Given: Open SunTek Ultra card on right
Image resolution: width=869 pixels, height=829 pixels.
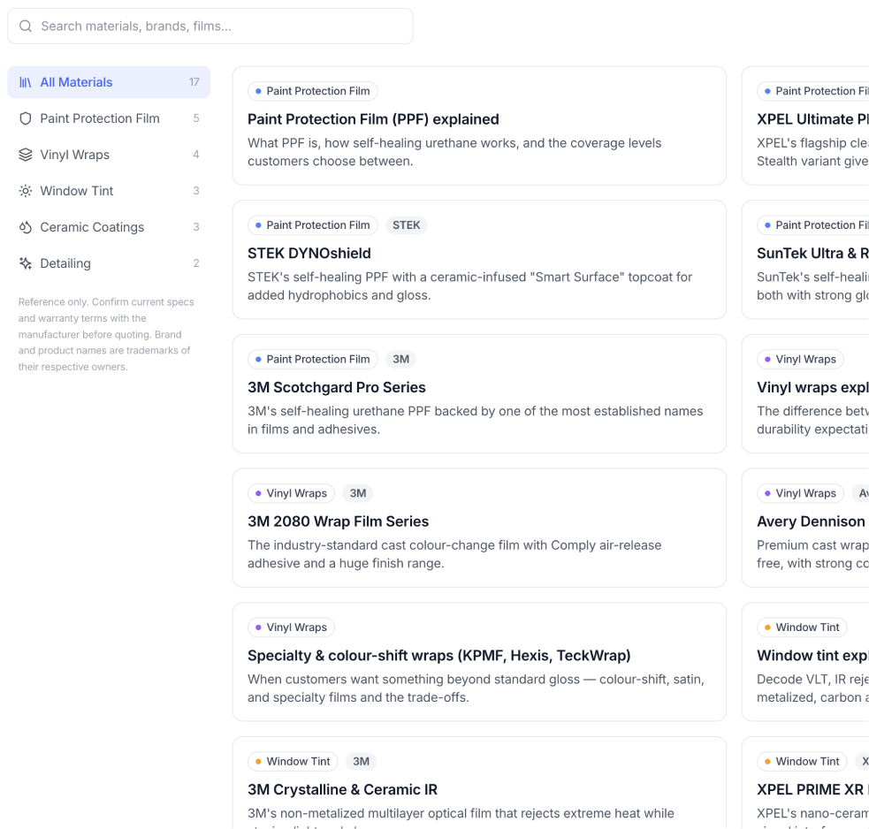Looking at the screenshot, I should point(805,260).
